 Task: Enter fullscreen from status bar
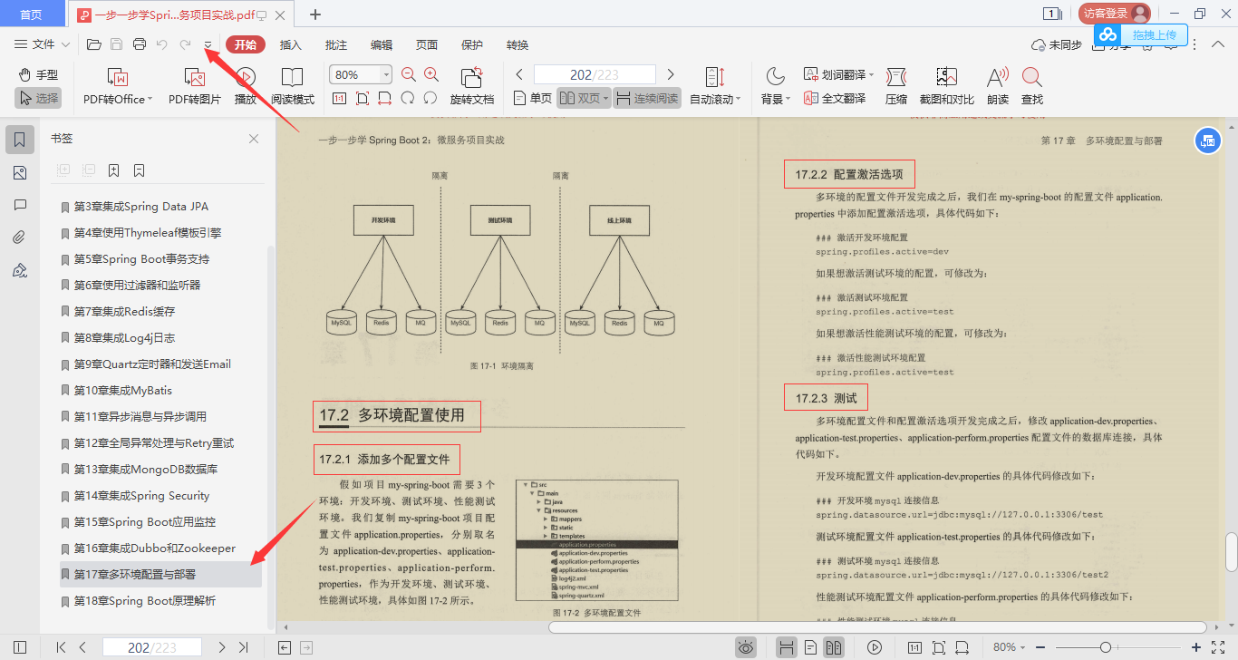[1218, 647]
